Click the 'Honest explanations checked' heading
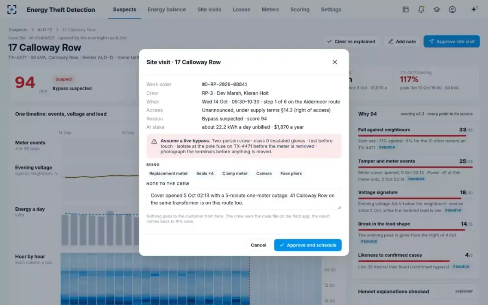Screen dimensions: 488x305 click(393, 292)
